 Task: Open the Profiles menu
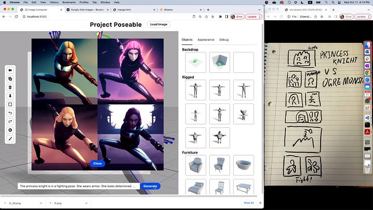(84, 3)
